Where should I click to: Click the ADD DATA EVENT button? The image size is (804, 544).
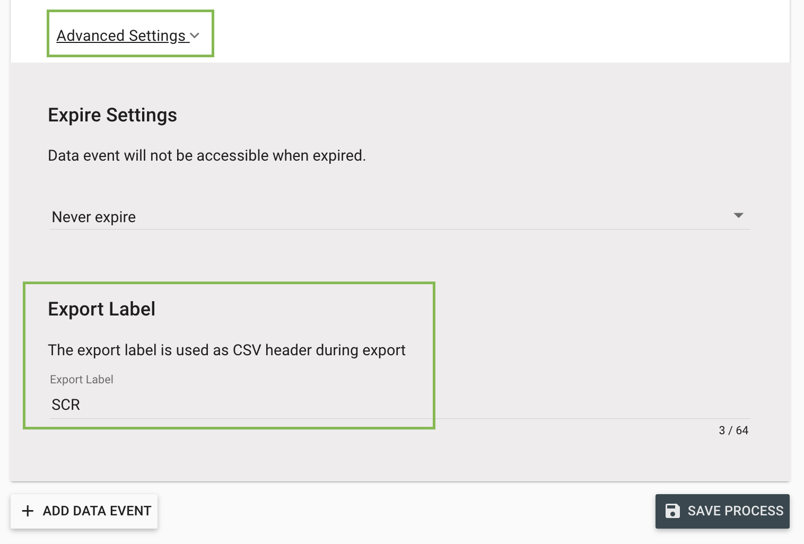tap(84, 511)
